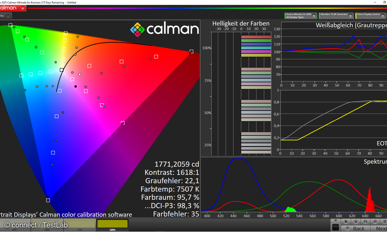Select the 75% yellow patch swatch
This screenshot has height=232, width=387.
click(80, 224)
